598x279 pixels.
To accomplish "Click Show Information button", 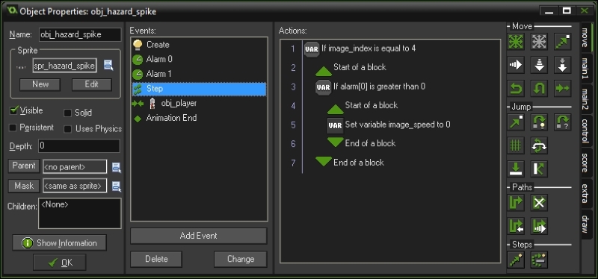I will (x=59, y=243).
